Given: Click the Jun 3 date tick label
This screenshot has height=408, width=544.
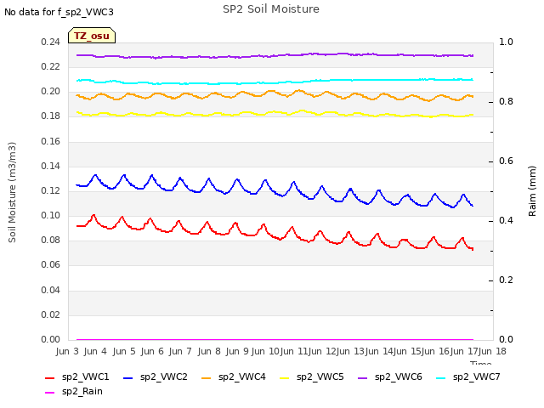Looking at the screenshot, I should [67, 351].
